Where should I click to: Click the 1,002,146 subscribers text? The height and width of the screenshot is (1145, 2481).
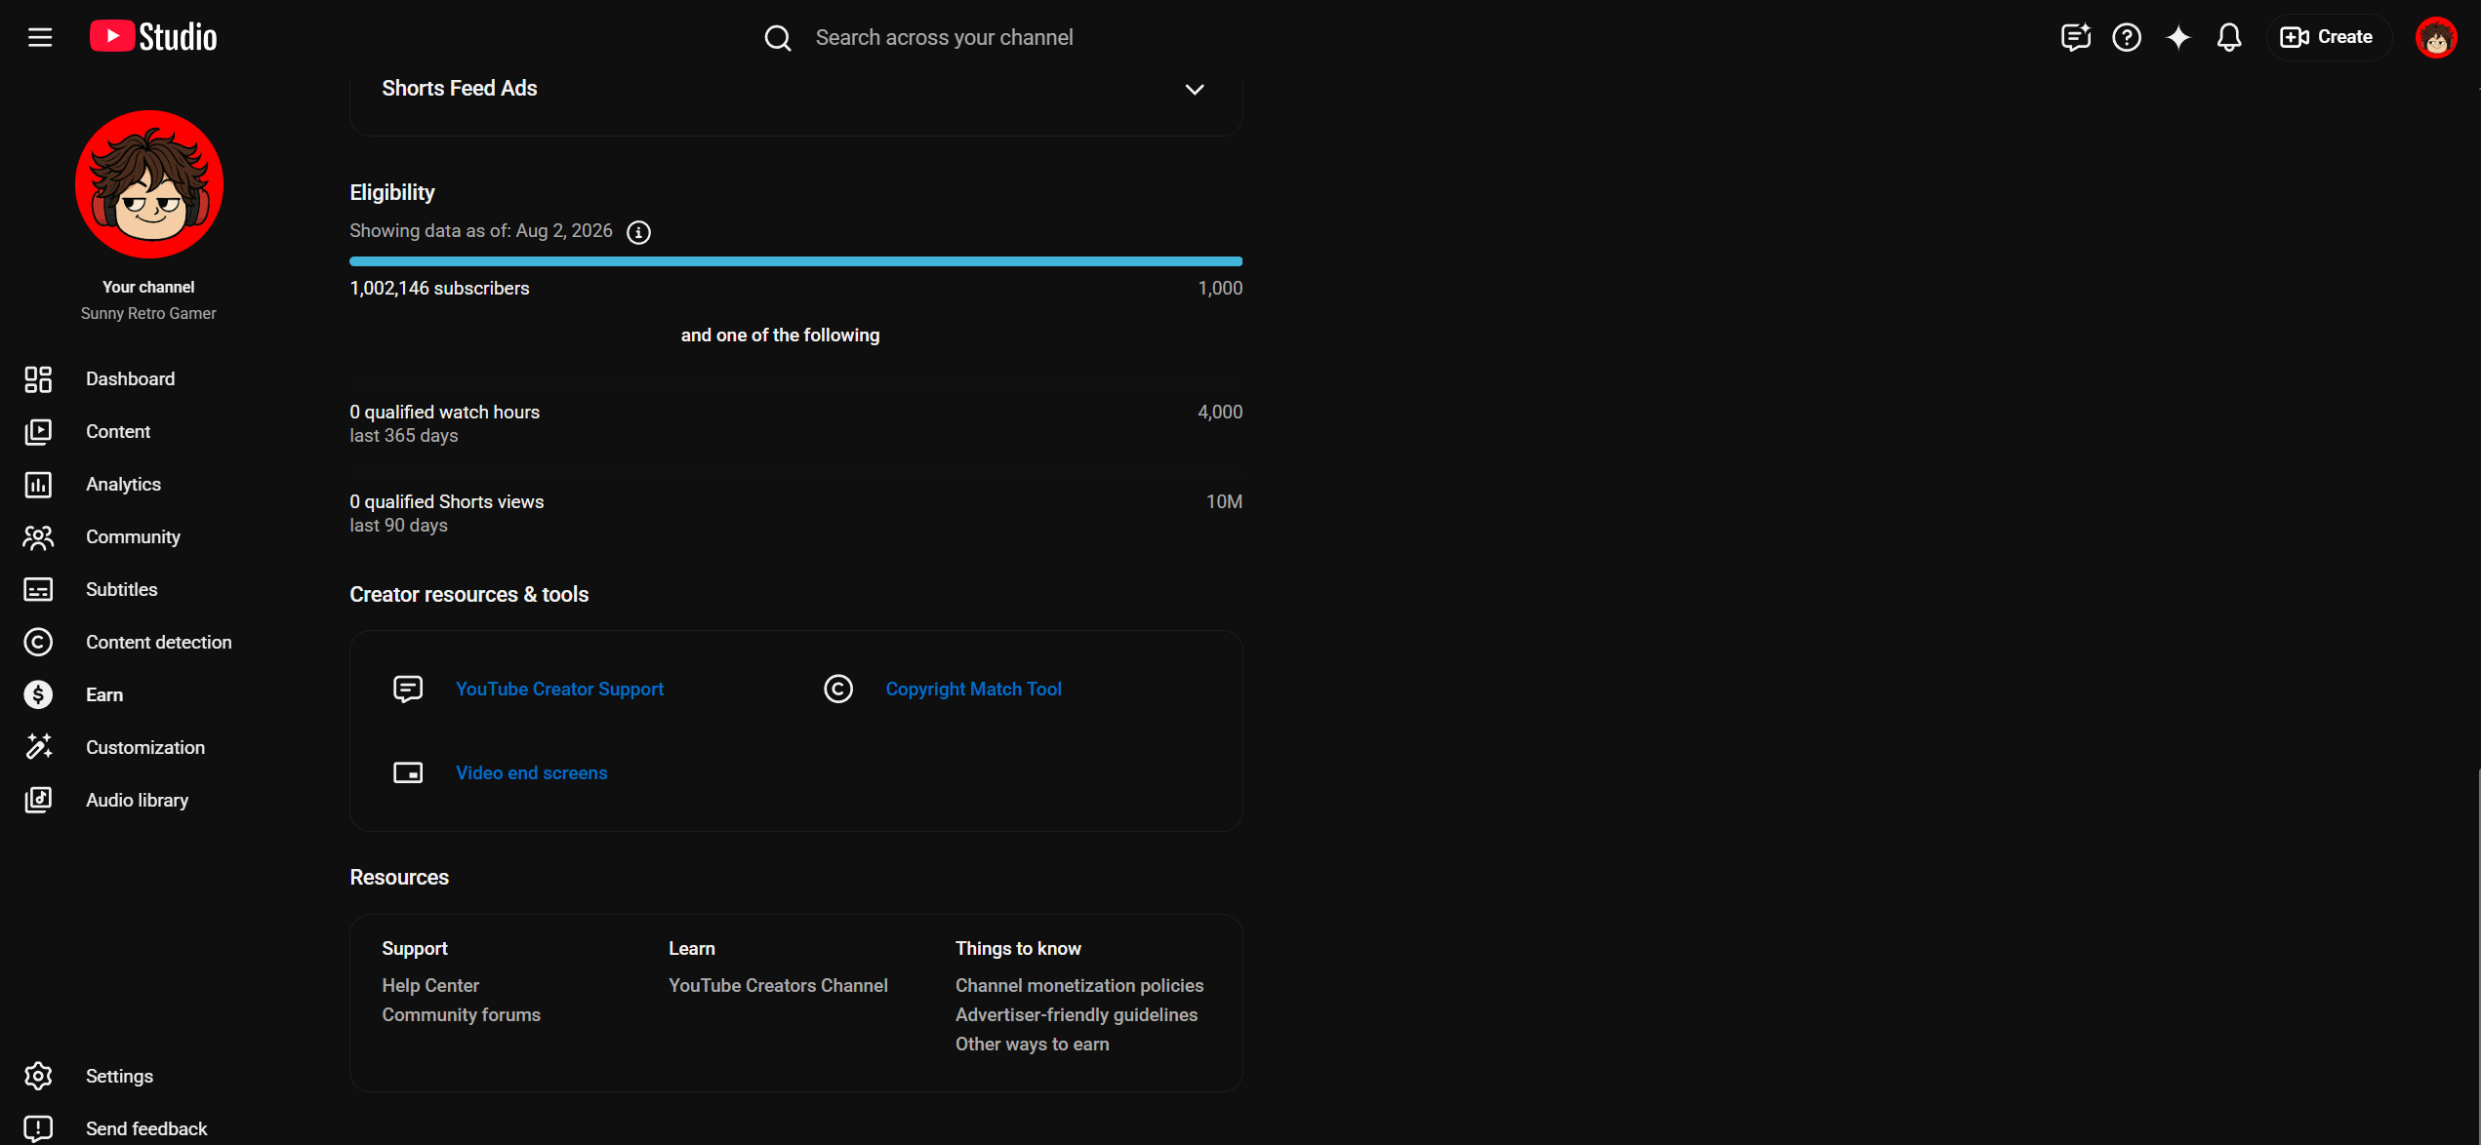[440, 289]
